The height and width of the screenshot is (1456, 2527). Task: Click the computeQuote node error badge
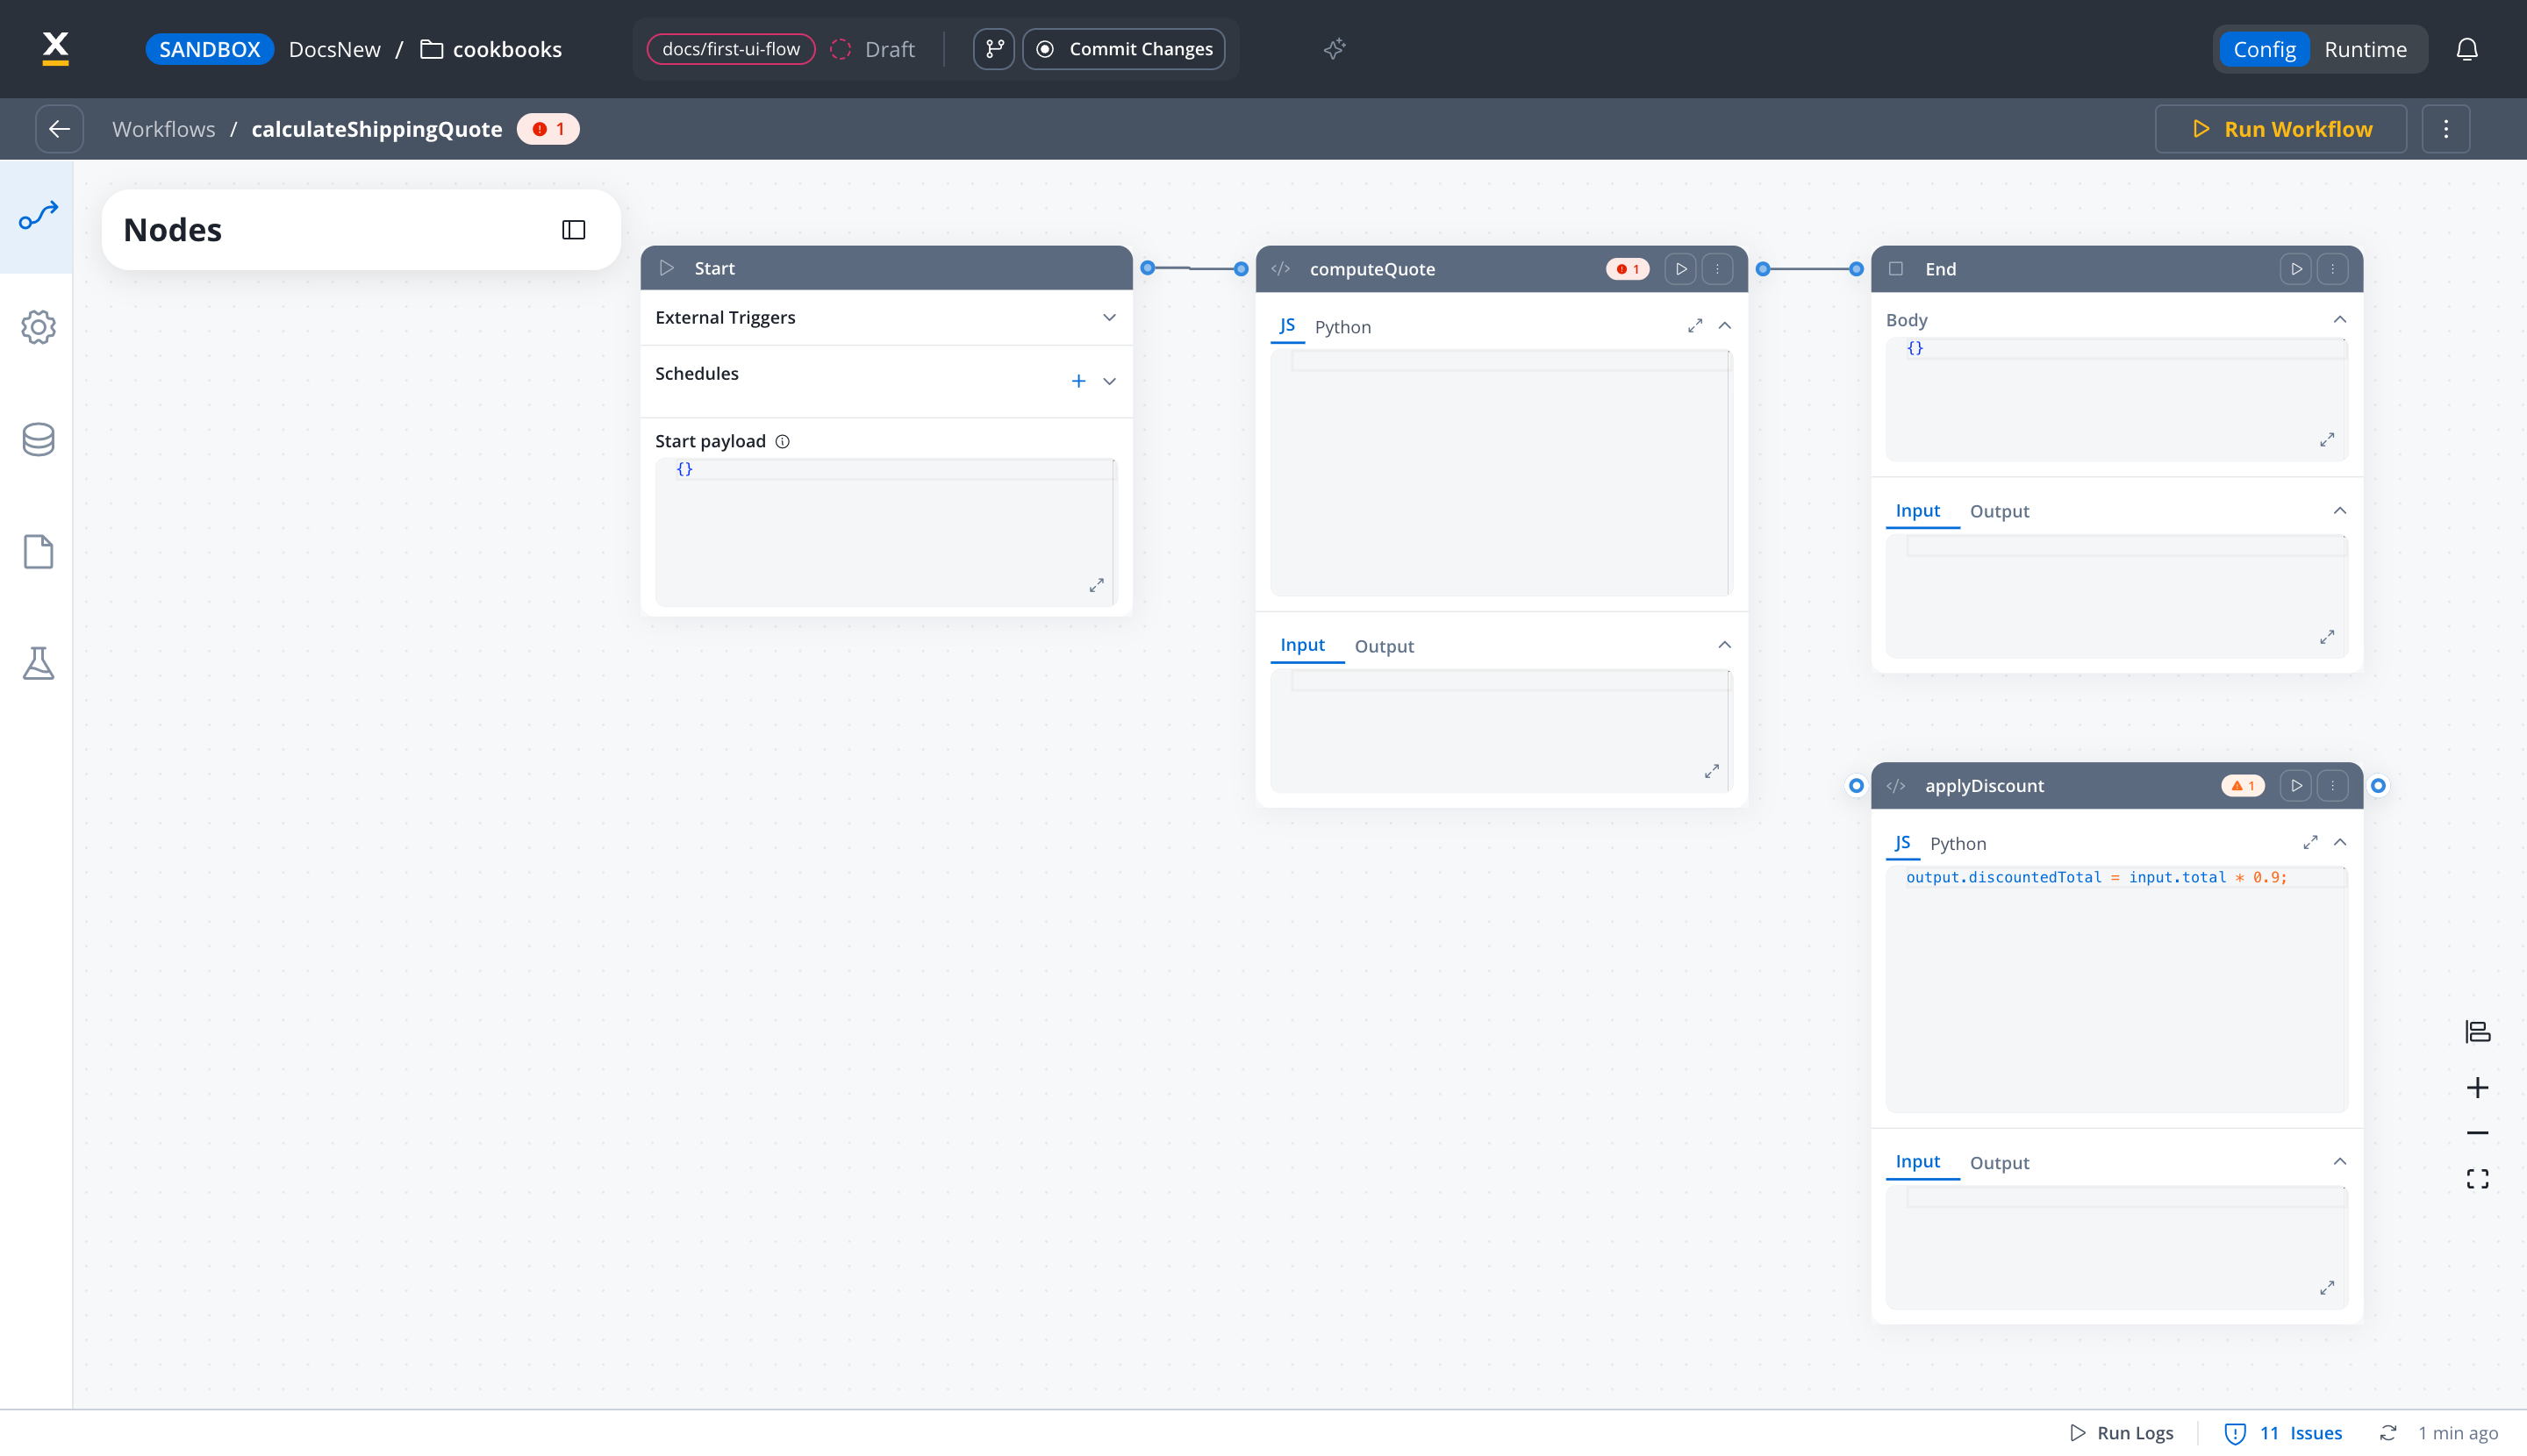point(1628,269)
